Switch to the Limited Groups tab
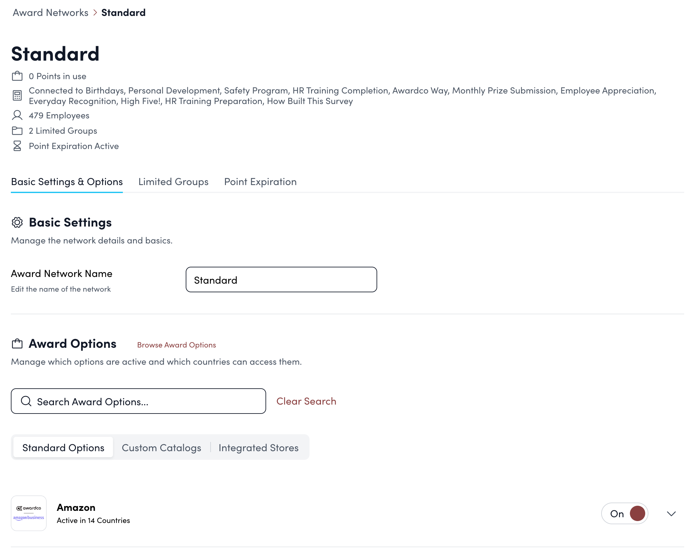The height and width of the screenshot is (552, 695). 173,182
